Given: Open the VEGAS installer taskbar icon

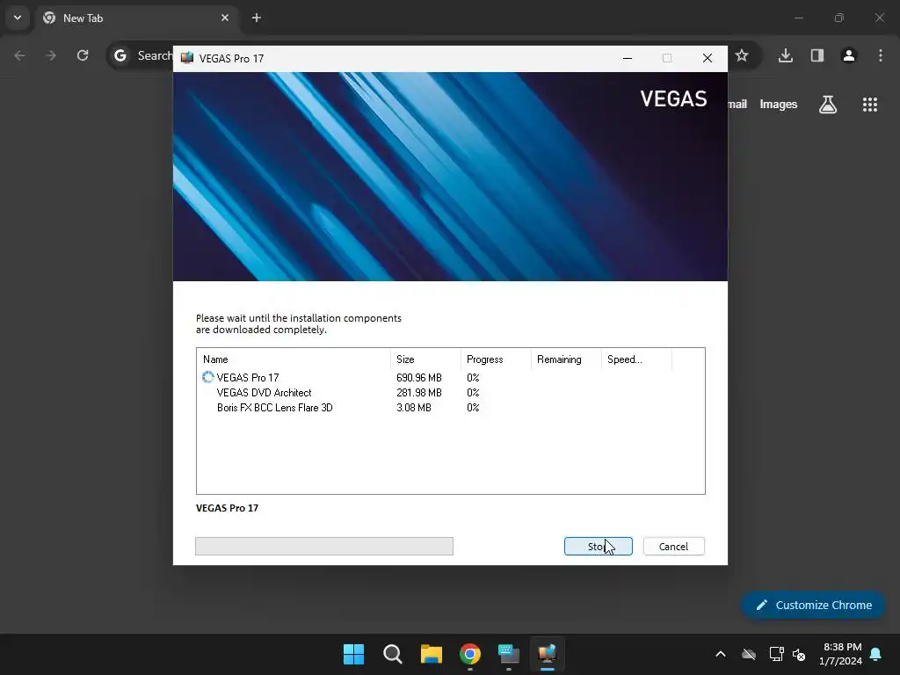Looking at the screenshot, I should (547, 654).
